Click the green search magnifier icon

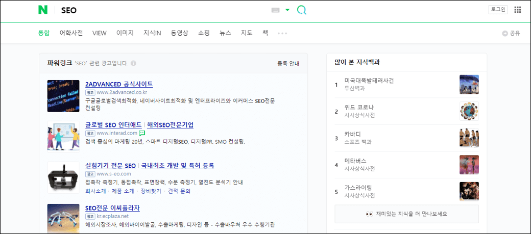pos(301,10)
